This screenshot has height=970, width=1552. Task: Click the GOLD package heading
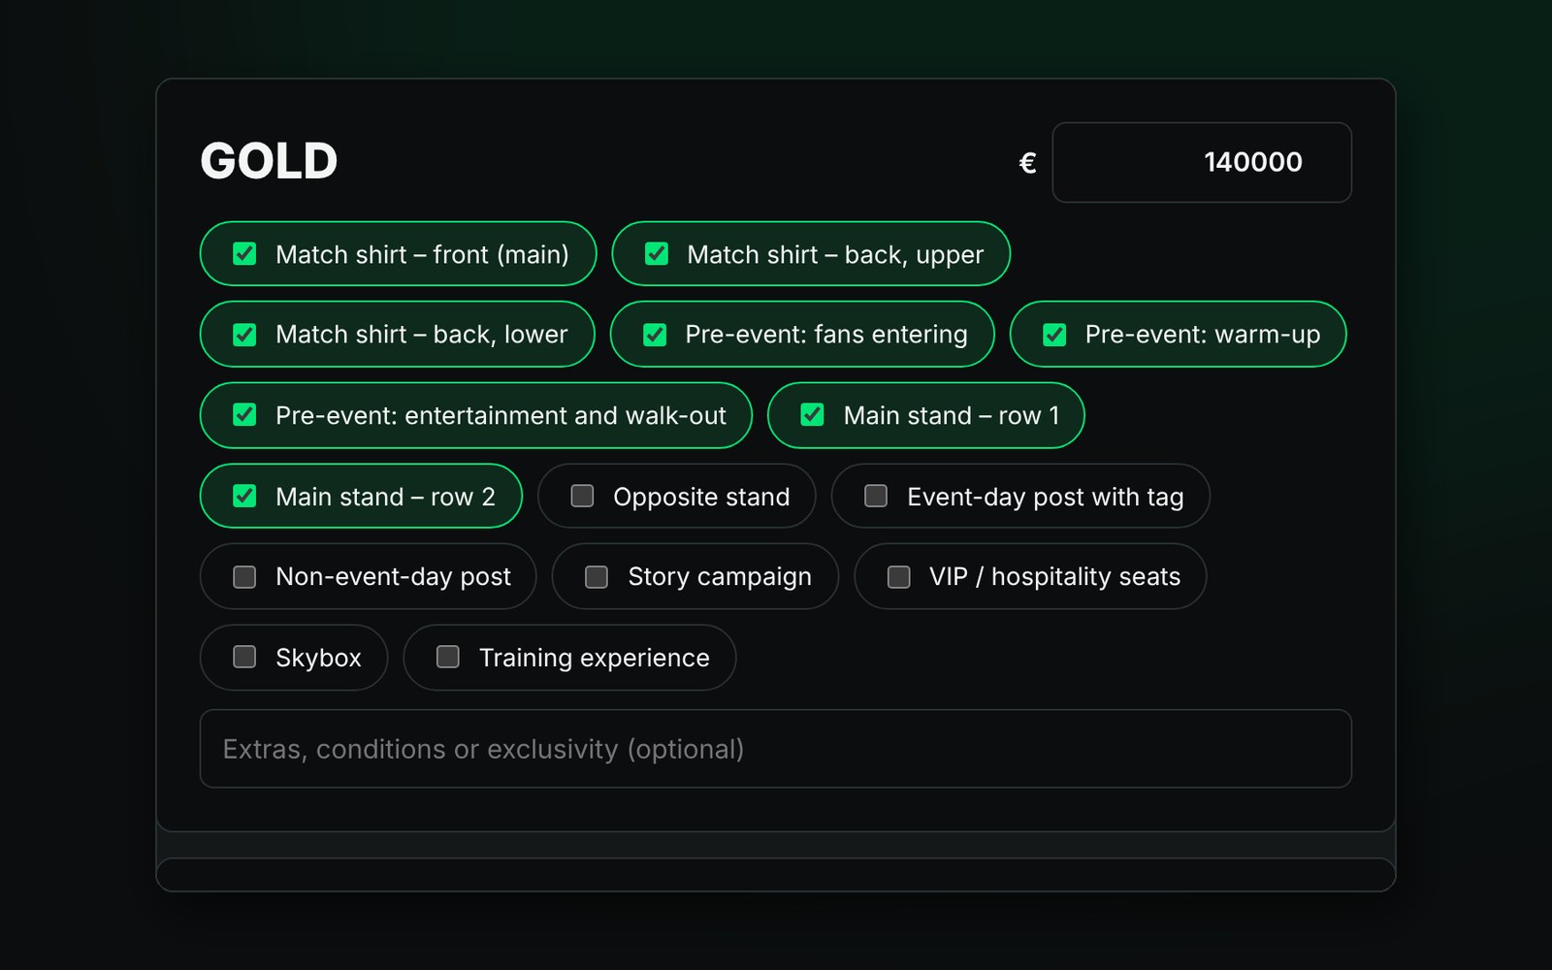click(x=269, y=161)
